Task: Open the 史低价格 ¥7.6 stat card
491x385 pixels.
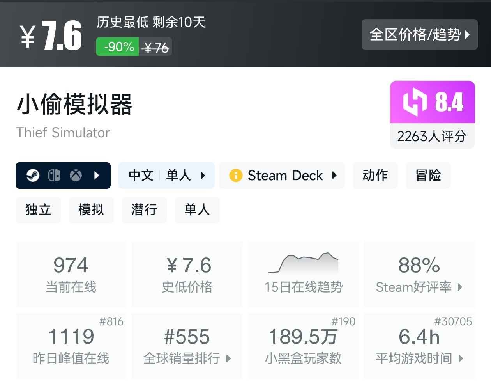Action: [187, 274]
